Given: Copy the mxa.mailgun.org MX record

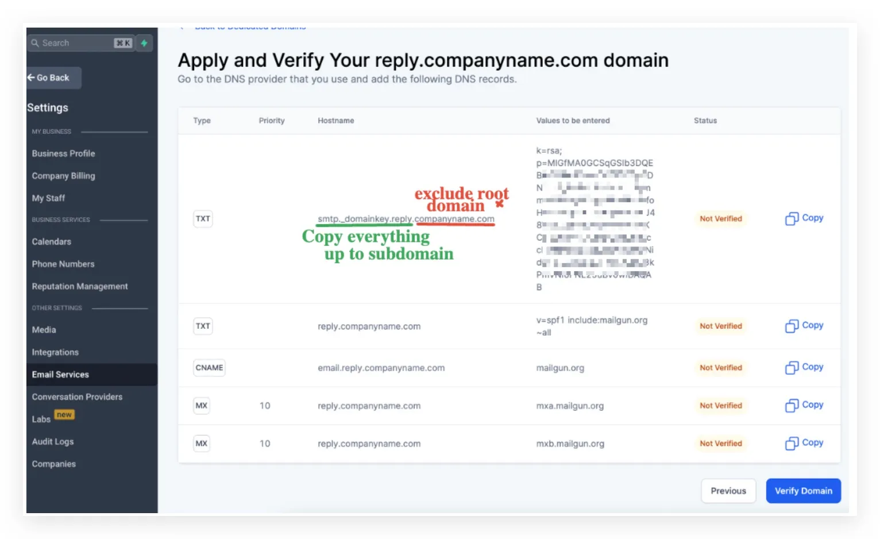Looking at the screenshot, I should coord(804,405).
